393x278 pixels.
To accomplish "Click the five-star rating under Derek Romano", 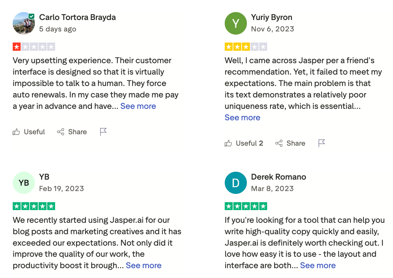I will point(246,206).
